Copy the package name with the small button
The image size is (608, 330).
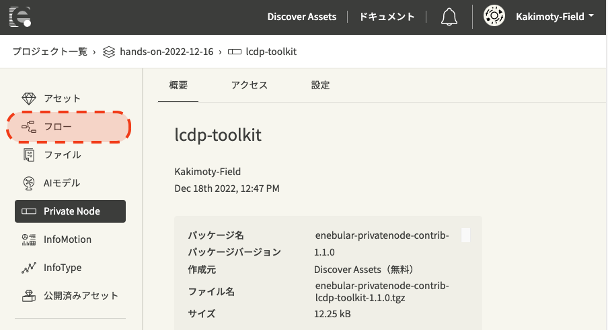point(465,235)
